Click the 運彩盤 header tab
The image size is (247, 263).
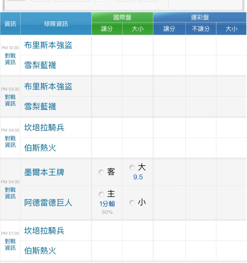(x=200, y=17)
